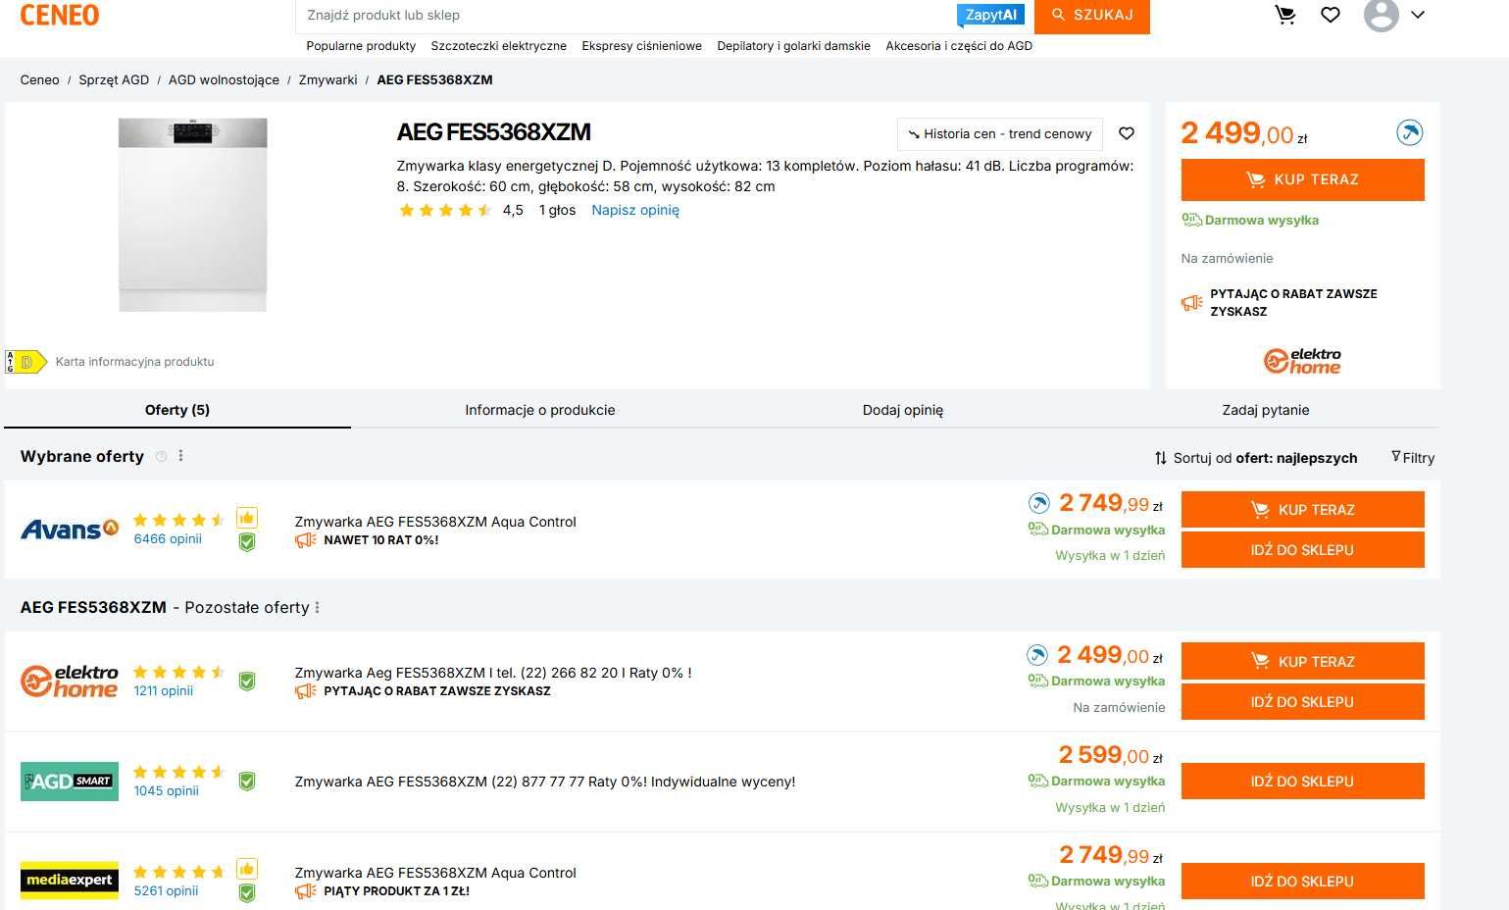This screenshot has height=910, width=1509.
Task: Click KUP TERAZ in elektro home offer
Action: click(1302, 662)
